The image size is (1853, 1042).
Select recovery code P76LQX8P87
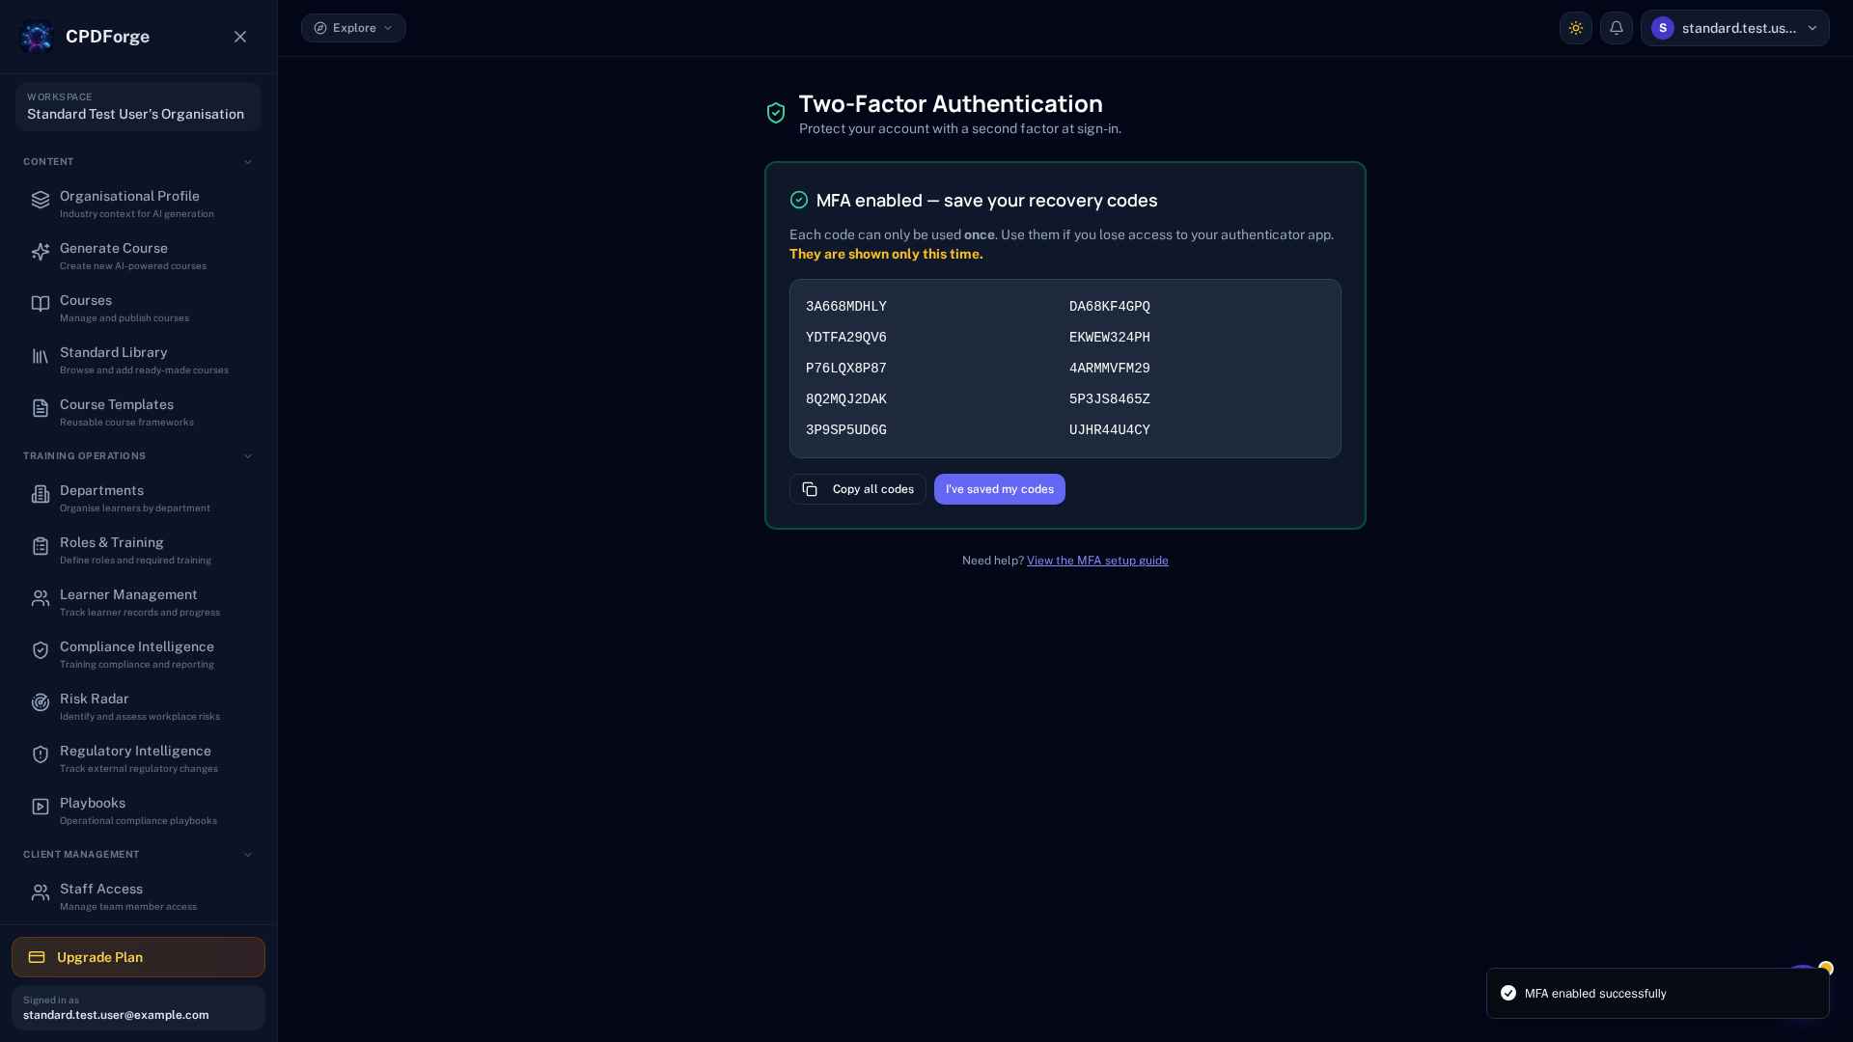point(846,369)
